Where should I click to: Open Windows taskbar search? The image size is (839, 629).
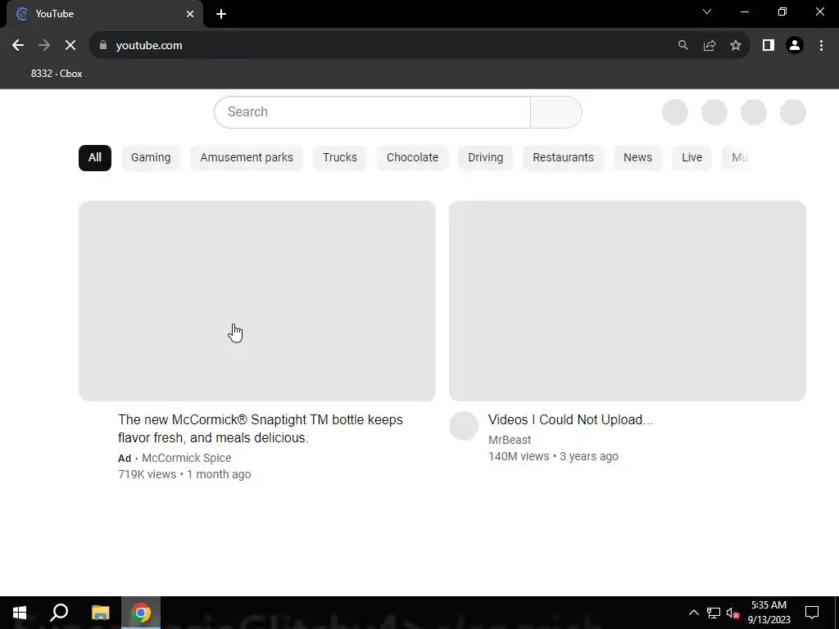click(x=59, y=613)
